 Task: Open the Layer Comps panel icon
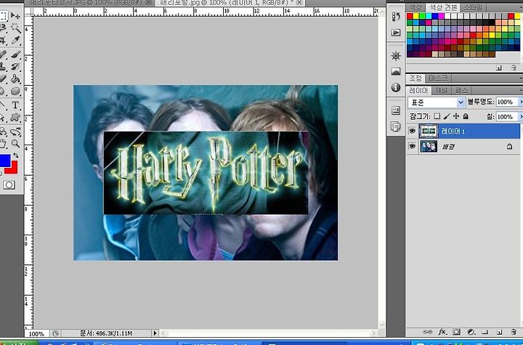(x=396, y=110)
